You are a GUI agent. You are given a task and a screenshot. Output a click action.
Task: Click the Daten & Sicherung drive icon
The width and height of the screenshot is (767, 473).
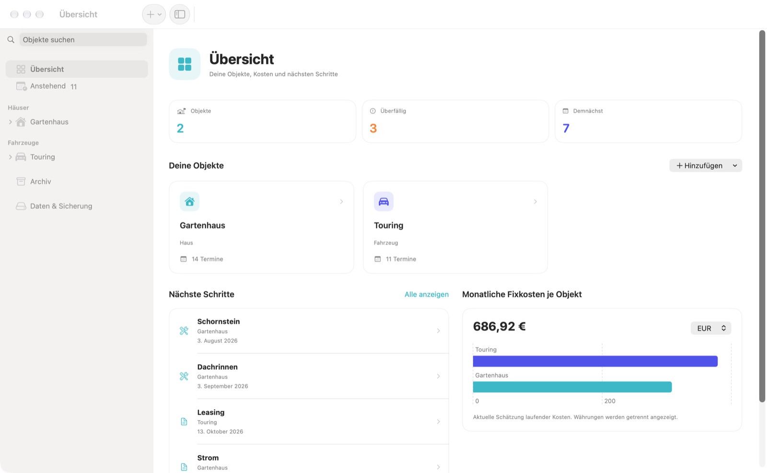21,206
